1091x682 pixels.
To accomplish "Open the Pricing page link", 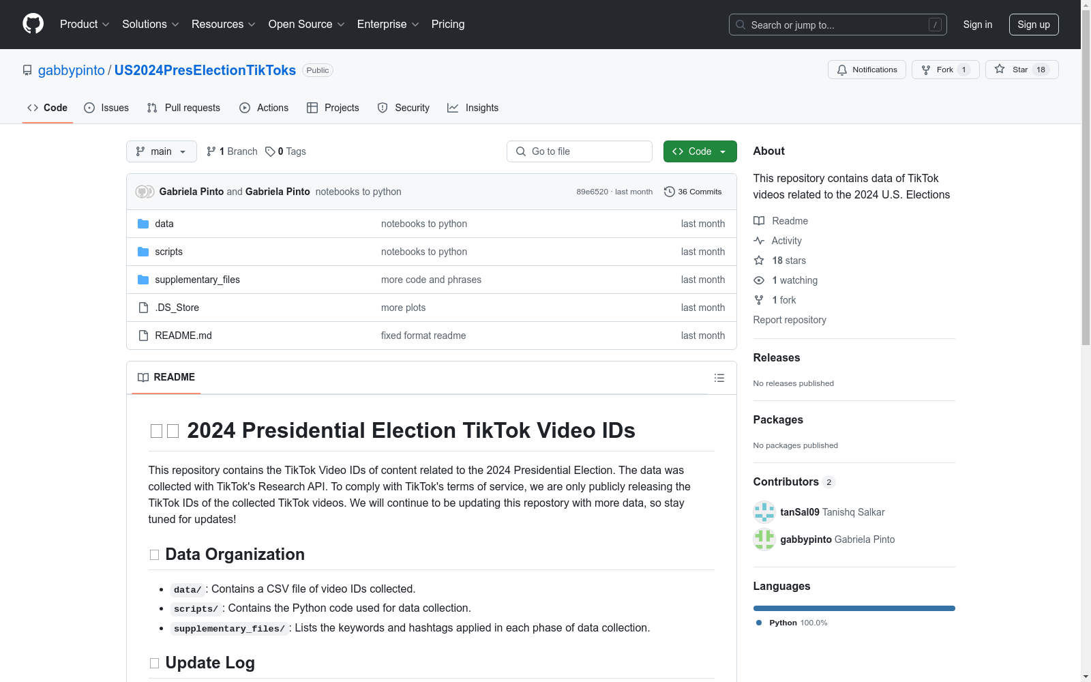I will [448, 25].
